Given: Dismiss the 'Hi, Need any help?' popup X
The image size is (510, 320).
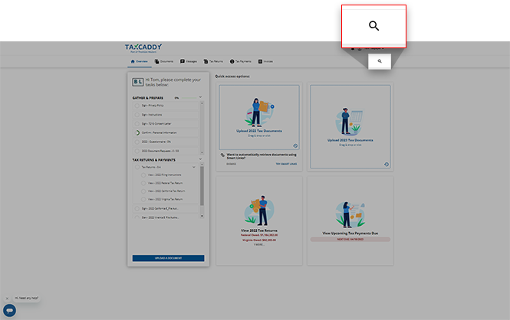Looking at the screenshot, I should [7, 299].
